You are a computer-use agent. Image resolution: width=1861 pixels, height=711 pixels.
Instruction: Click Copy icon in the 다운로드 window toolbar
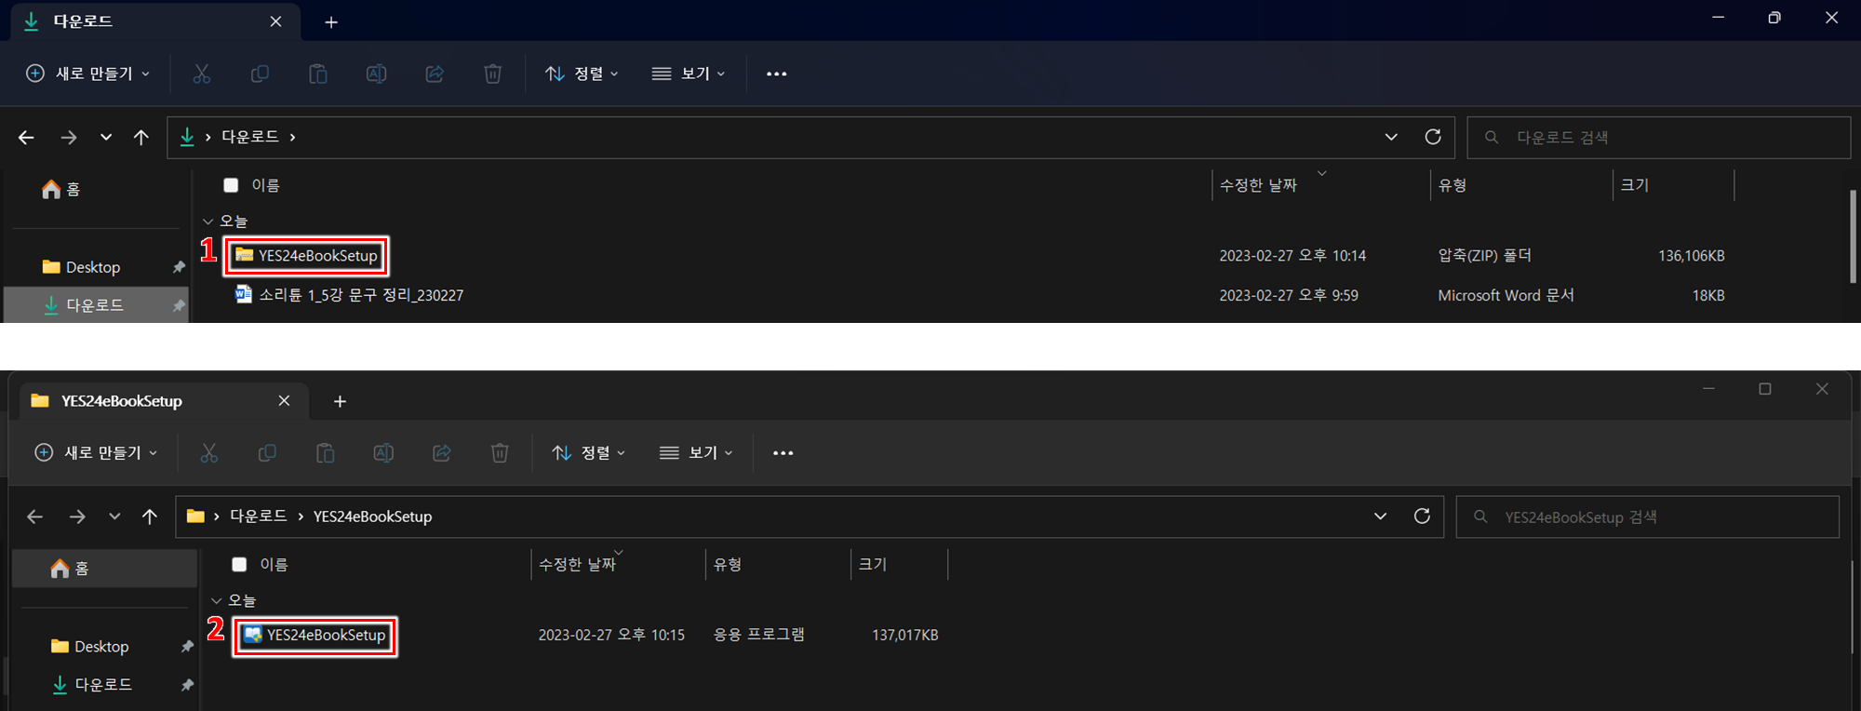(x=260, y=74)
